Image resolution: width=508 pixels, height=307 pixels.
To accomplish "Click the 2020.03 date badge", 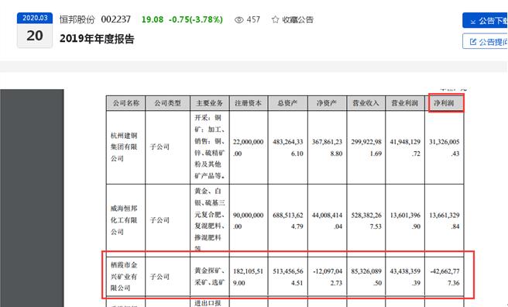I will [x=35, y=18].
